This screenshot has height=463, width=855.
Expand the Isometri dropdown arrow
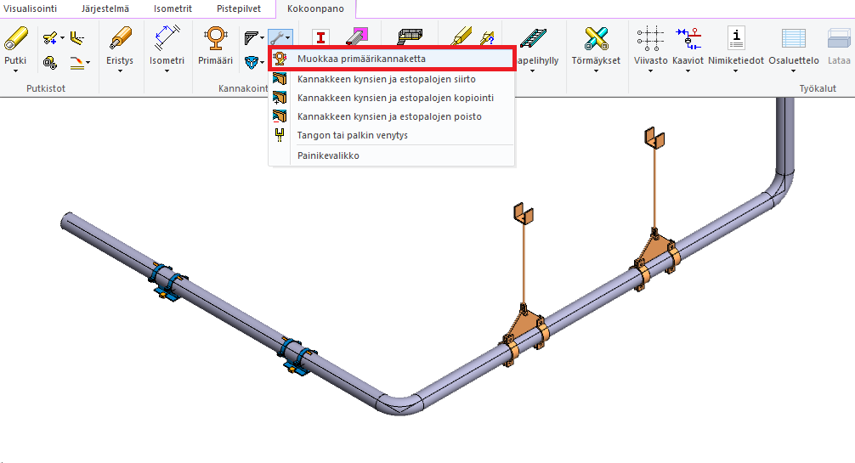point(167,71)
